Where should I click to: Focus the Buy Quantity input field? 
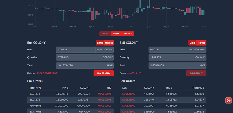pyautogui.click(x=79, y=57)
